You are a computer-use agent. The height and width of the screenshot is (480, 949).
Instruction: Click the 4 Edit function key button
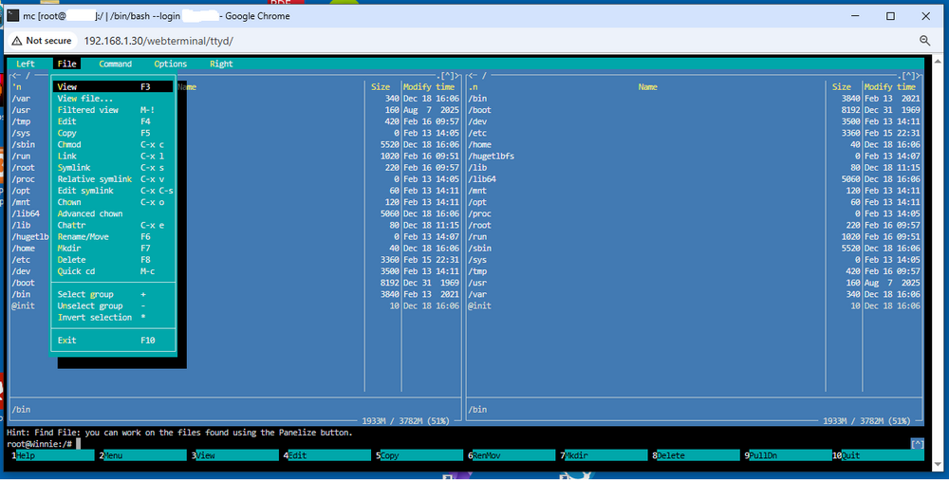[328, 455]
